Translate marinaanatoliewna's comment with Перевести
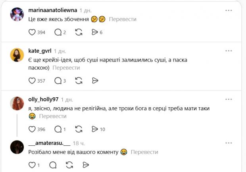Screen dimensions: 246x172 (x=123, y=19)
